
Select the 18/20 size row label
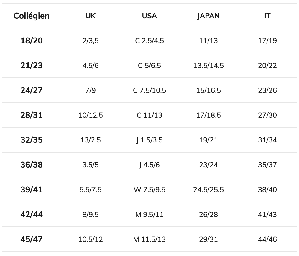[x=32, y=41]
